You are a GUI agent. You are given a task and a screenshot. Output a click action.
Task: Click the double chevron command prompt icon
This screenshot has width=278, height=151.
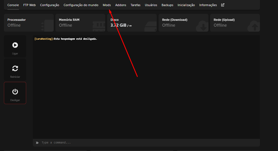pos(37,143)
